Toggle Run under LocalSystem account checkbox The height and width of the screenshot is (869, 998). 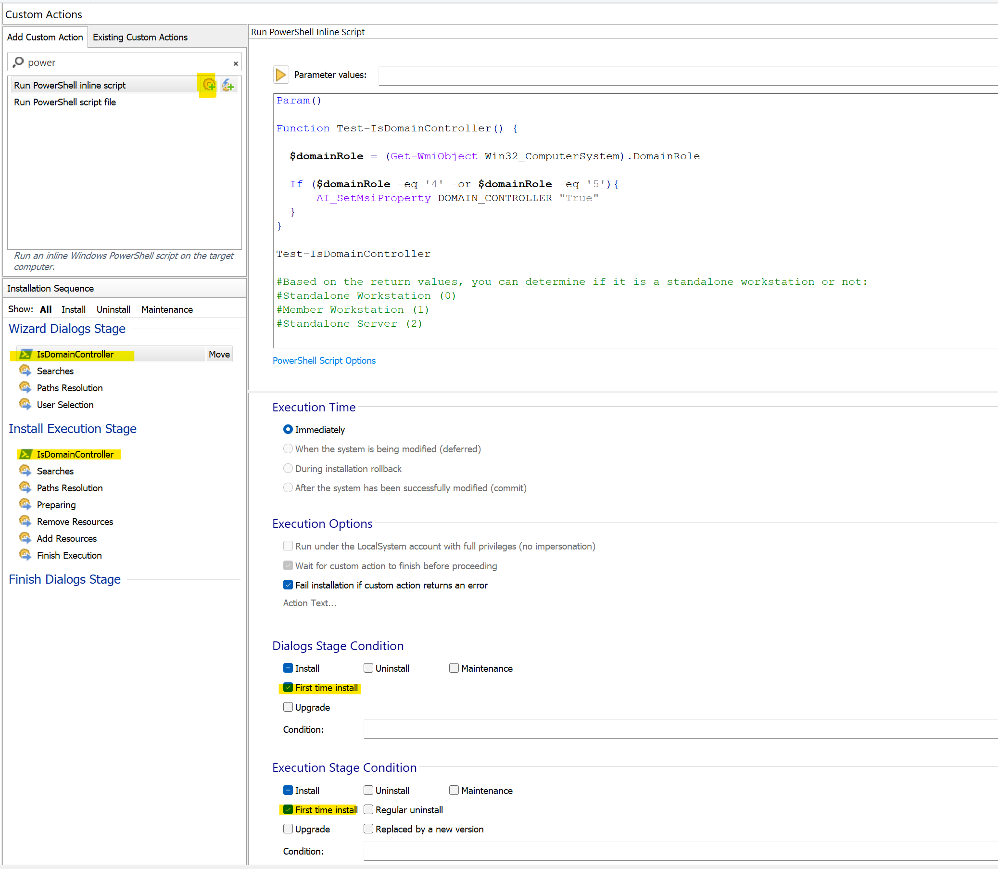(288, 546)
